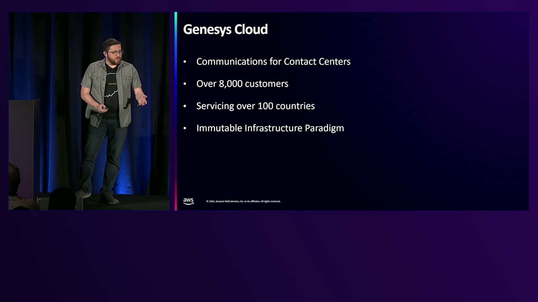The height and width of the screenshot is (302, 538).
Task: Click 'Communications for Contact Centers' bullet
Action: point(273,62)
